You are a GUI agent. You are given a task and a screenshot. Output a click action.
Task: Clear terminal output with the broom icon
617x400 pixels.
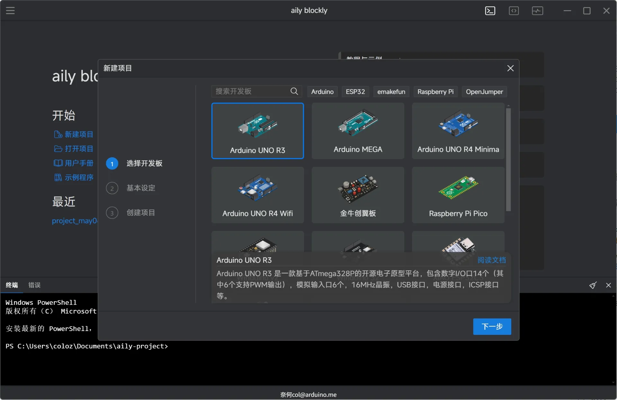point(593,285)
